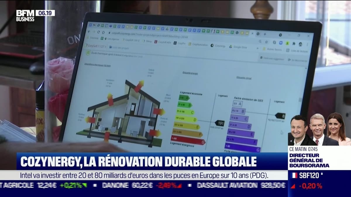Go back with the browser back arrow
This screenshot has width=351, height=197.
[x=89, y=32]
